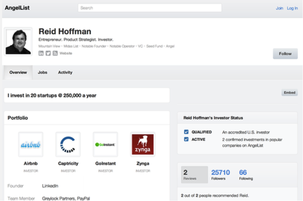
Task: View the 66 Following list
Action: pyautogui.click(x=246, y=175)
